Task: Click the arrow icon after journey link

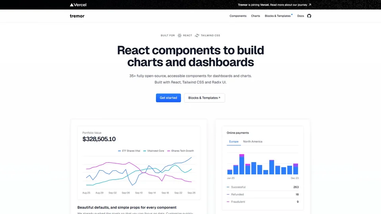Action: point(310,5)
